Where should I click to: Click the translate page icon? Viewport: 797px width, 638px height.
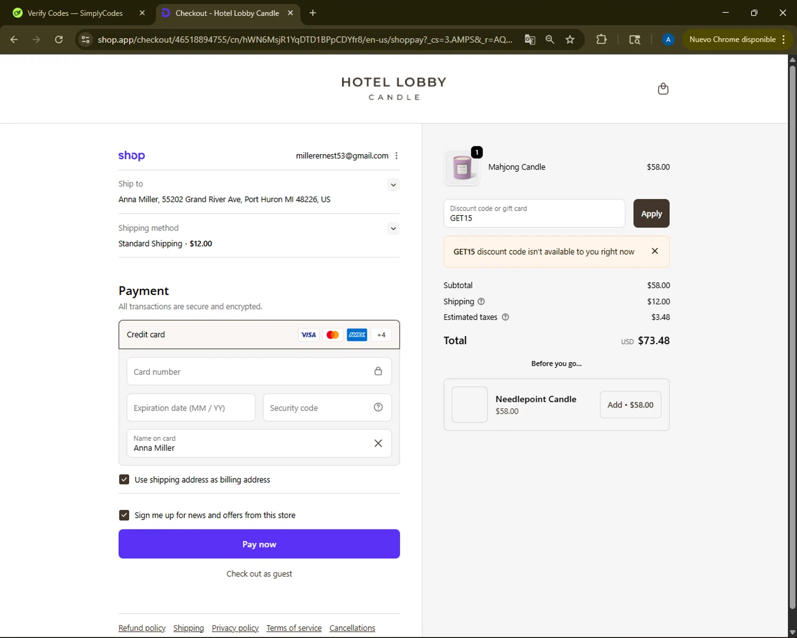tap(530, 39)
